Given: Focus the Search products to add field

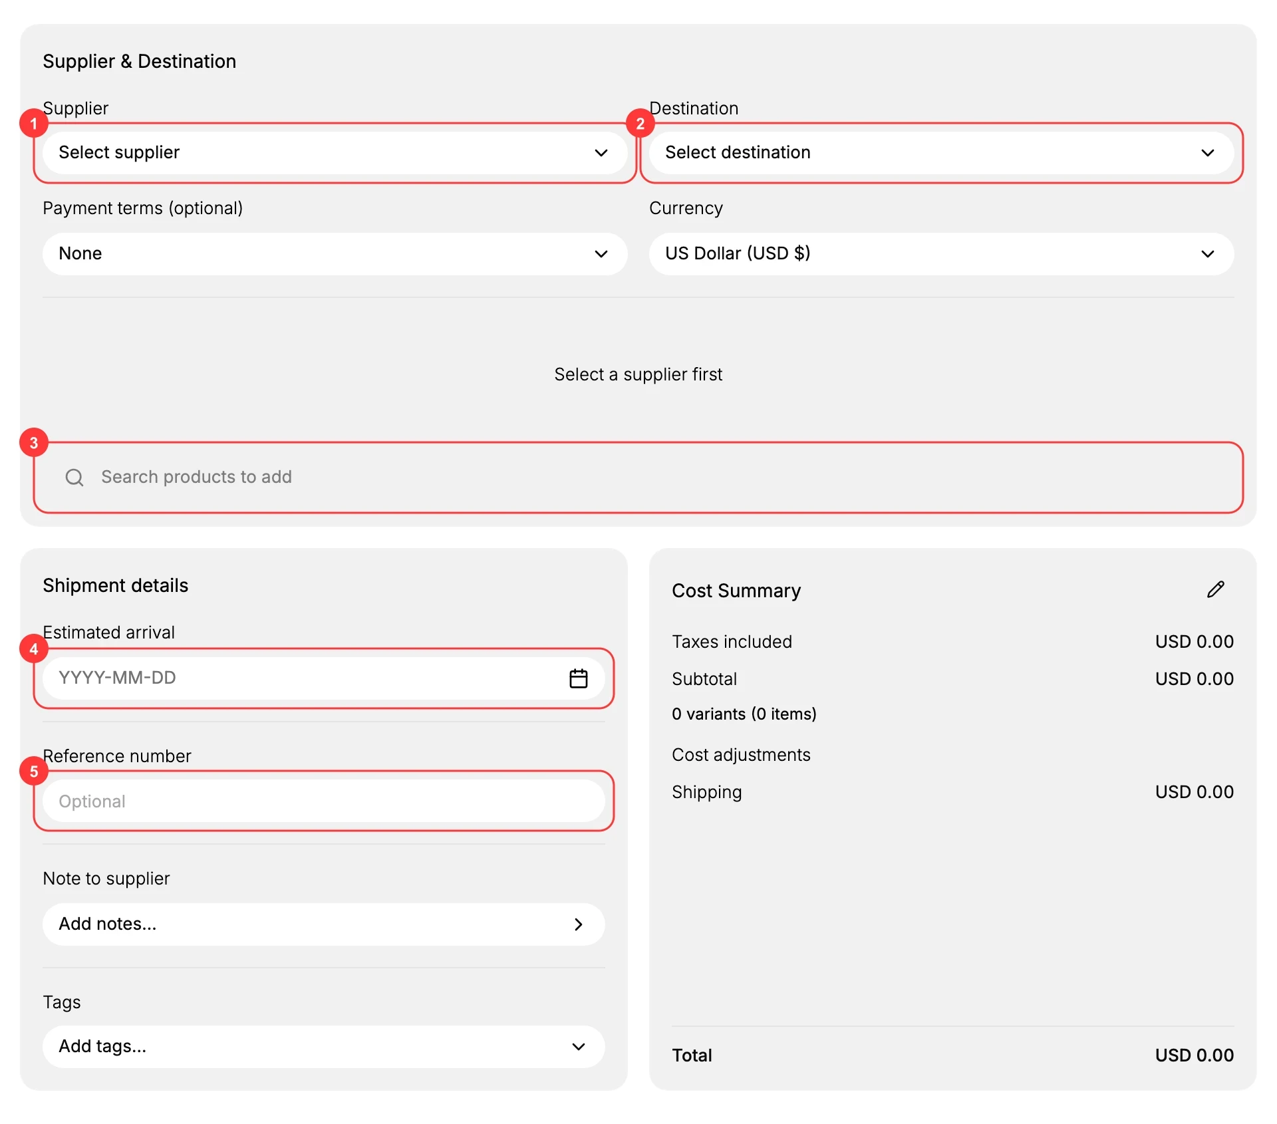Looking at the screenshot, I should tap(638, 477).
